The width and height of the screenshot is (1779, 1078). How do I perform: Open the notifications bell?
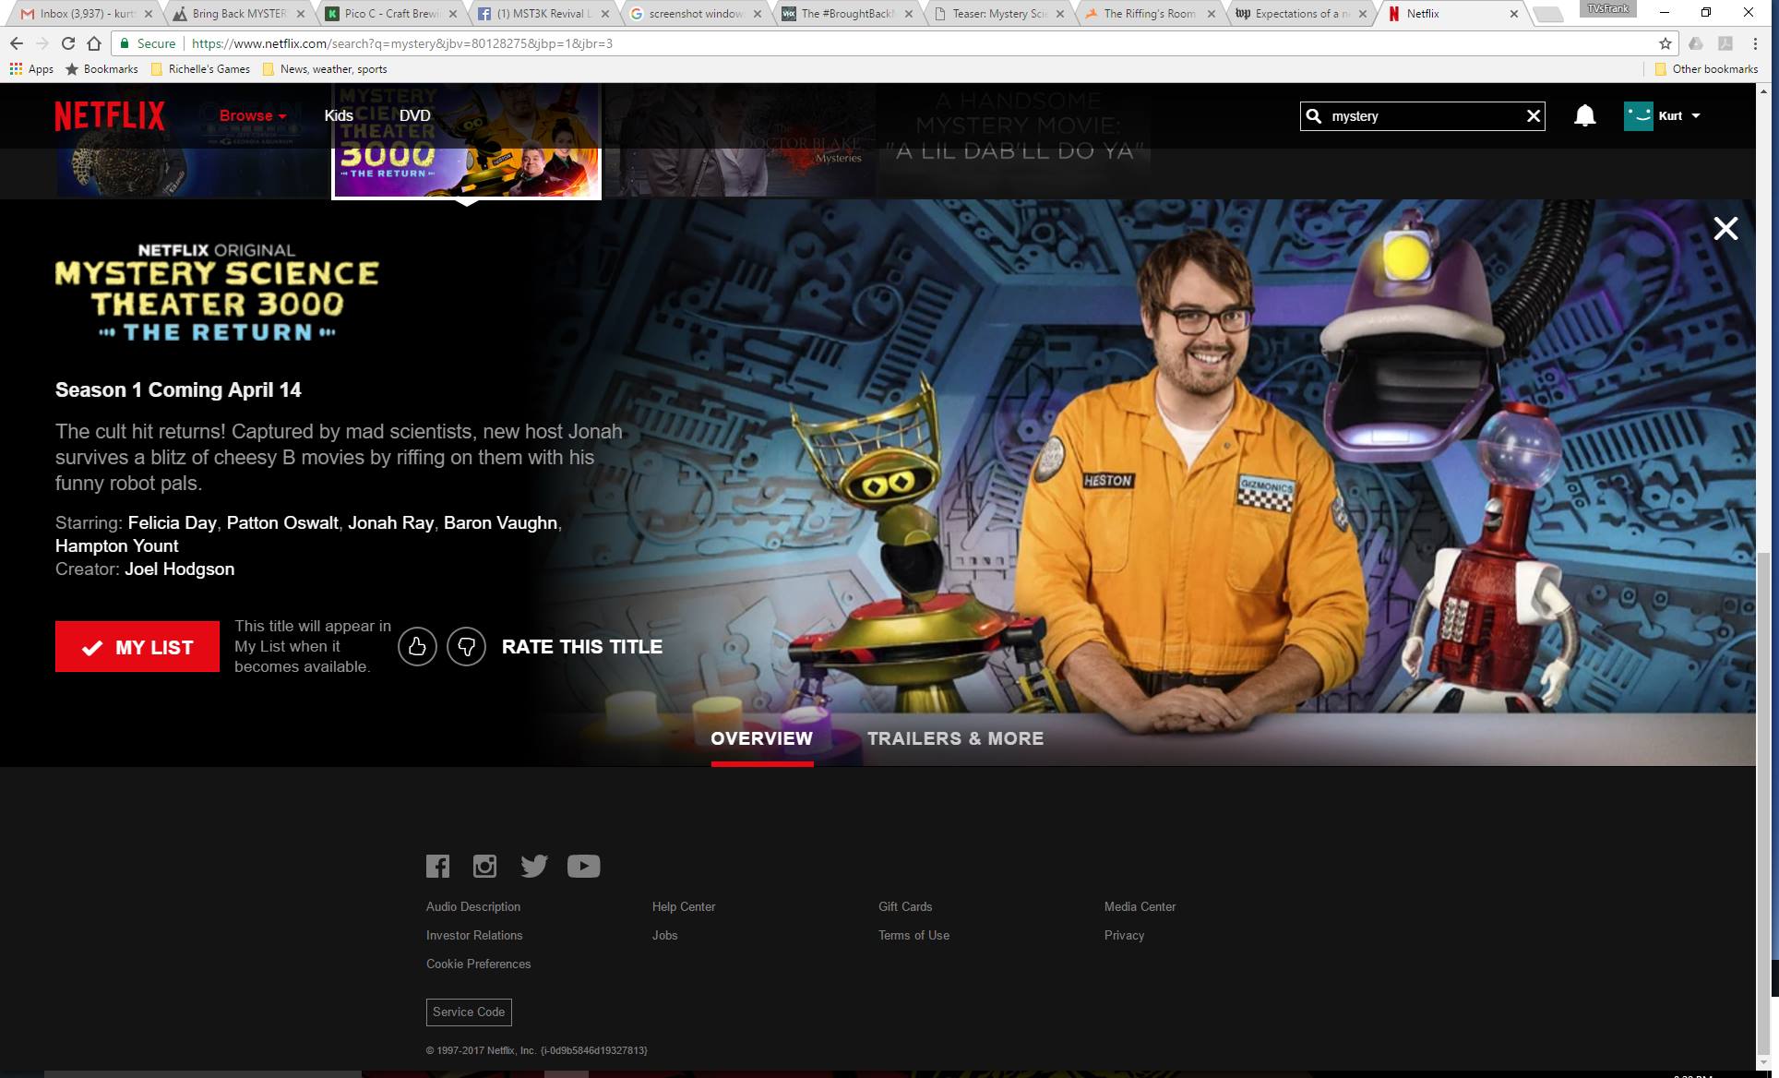1584,115
